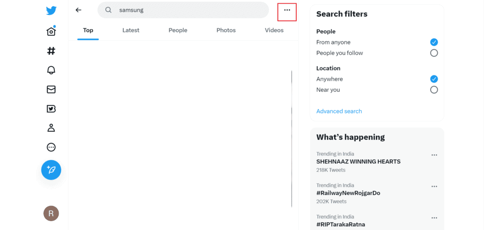Open the Messages envelope icon

coord(51,89)
